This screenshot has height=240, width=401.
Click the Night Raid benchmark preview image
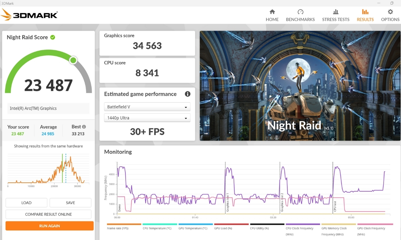pos(300,86)
